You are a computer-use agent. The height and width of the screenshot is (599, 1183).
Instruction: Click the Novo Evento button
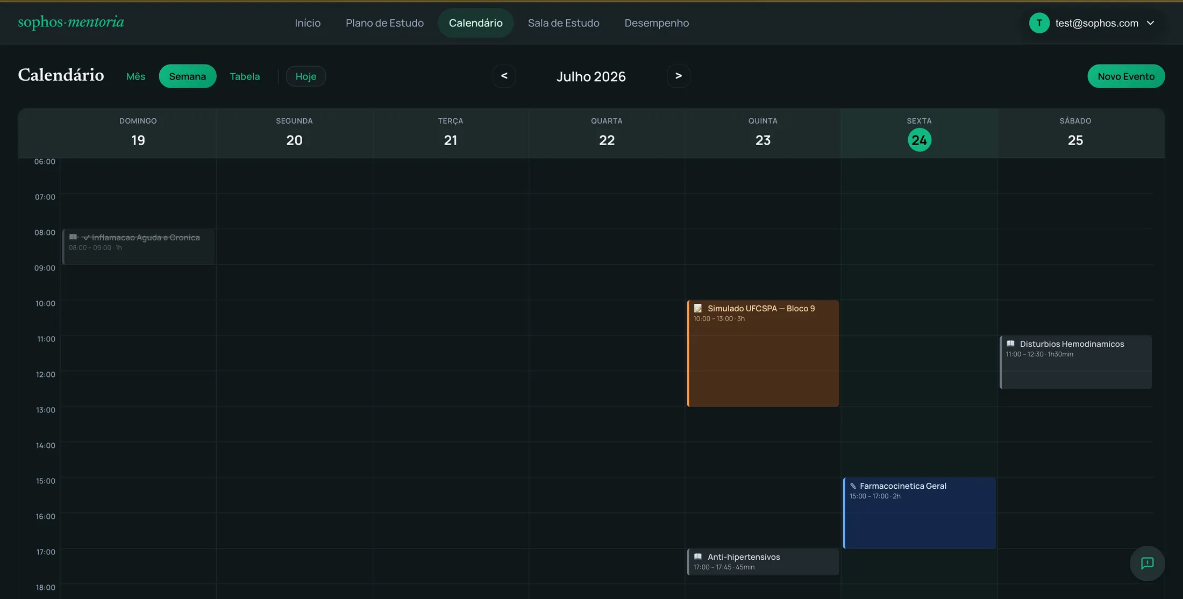1126,76
